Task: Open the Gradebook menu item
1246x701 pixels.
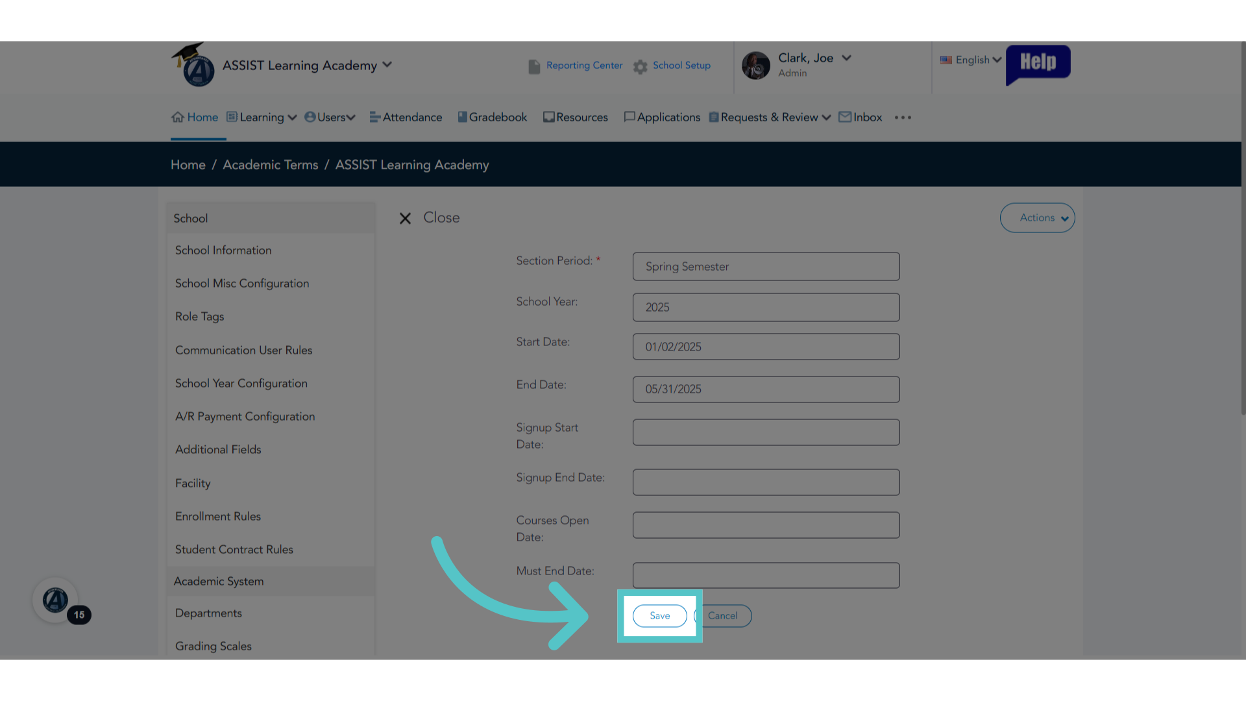Action: click(493, 117)
